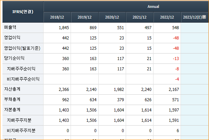Select 부채총계 value 379
The height and width of the screenshot is (140, 209).
pyautogui.click(x=121, y=100)
